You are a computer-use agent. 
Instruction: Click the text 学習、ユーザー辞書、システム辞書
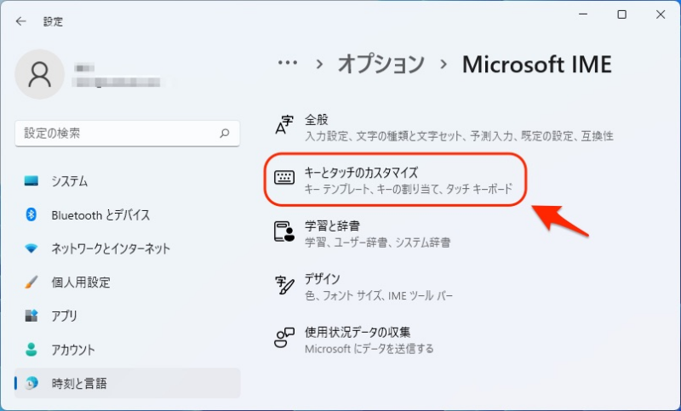click(377, 243)
